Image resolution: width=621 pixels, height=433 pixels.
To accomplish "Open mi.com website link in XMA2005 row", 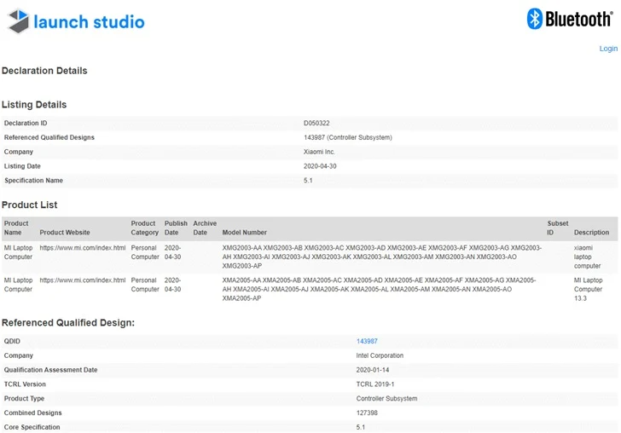I will pos(83,280).
